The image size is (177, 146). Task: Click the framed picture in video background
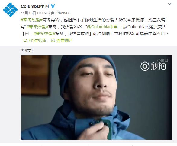coord(36,75)
